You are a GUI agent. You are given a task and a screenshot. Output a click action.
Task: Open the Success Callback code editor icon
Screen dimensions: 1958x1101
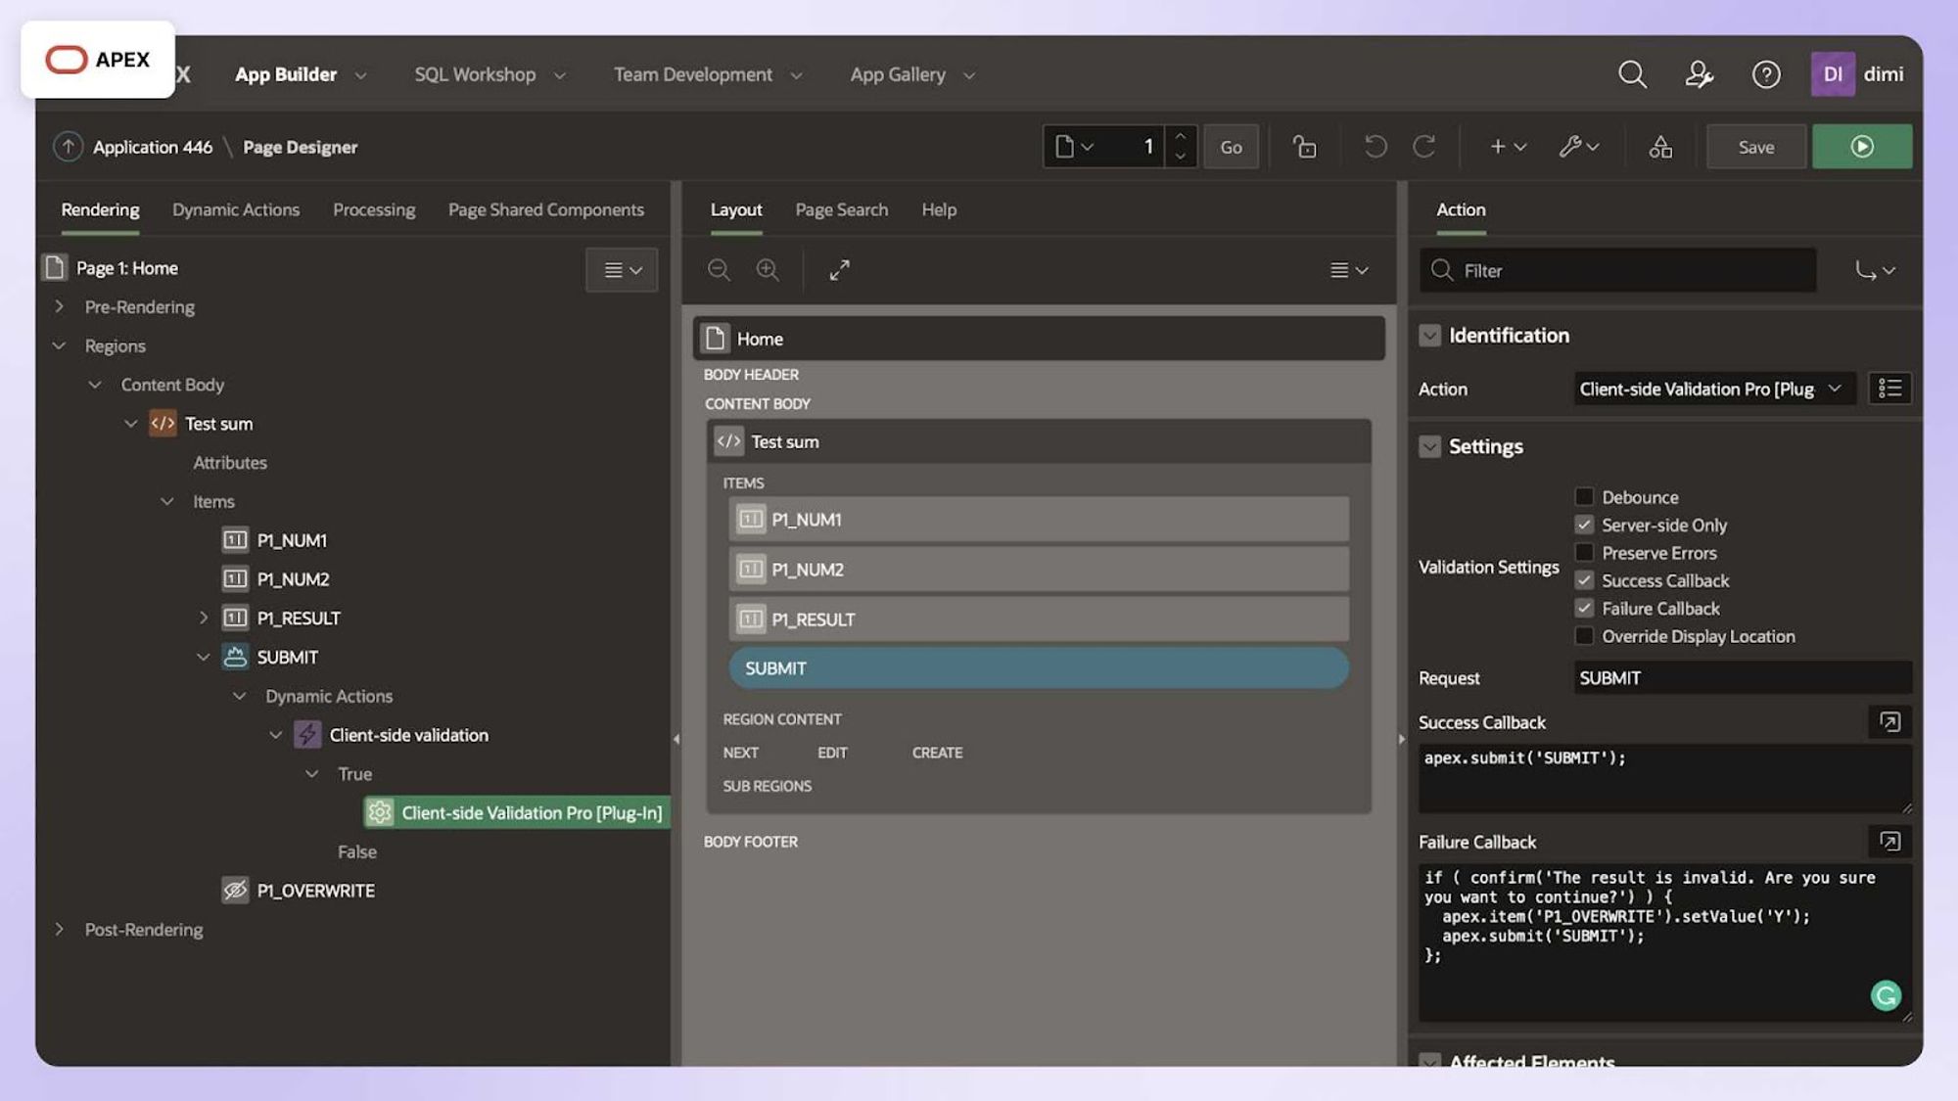pos(1890,722)
